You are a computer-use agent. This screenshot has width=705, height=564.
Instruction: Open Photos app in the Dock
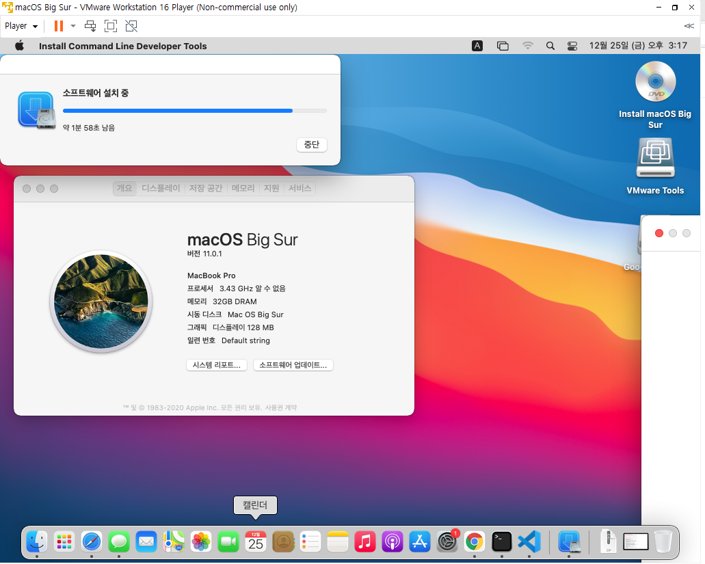point(201,541)
